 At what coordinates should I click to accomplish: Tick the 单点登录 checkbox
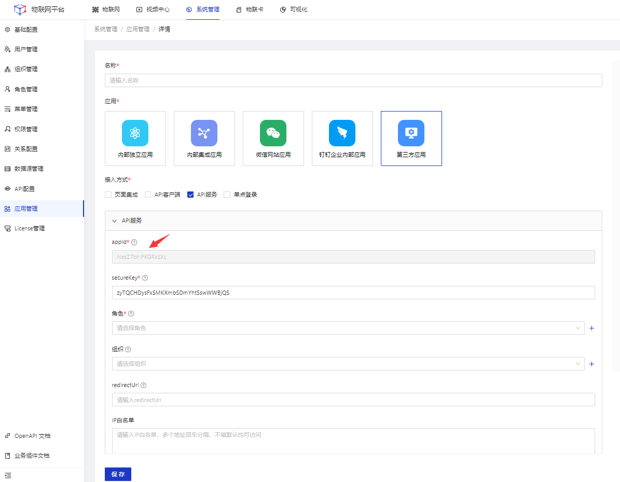(x=227, y=195)
